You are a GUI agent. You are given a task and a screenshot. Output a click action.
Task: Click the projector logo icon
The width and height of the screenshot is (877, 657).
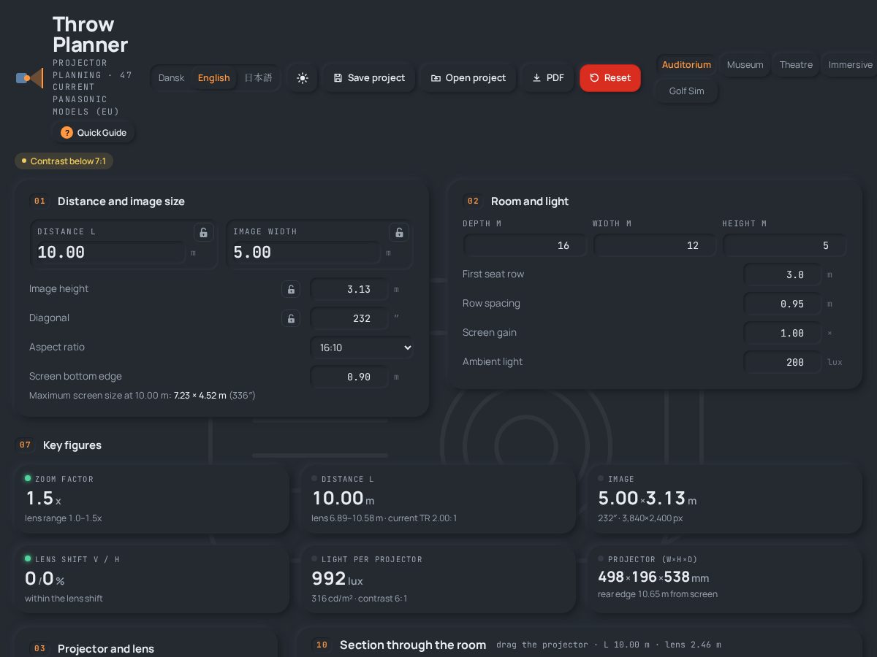click(29, 78)
